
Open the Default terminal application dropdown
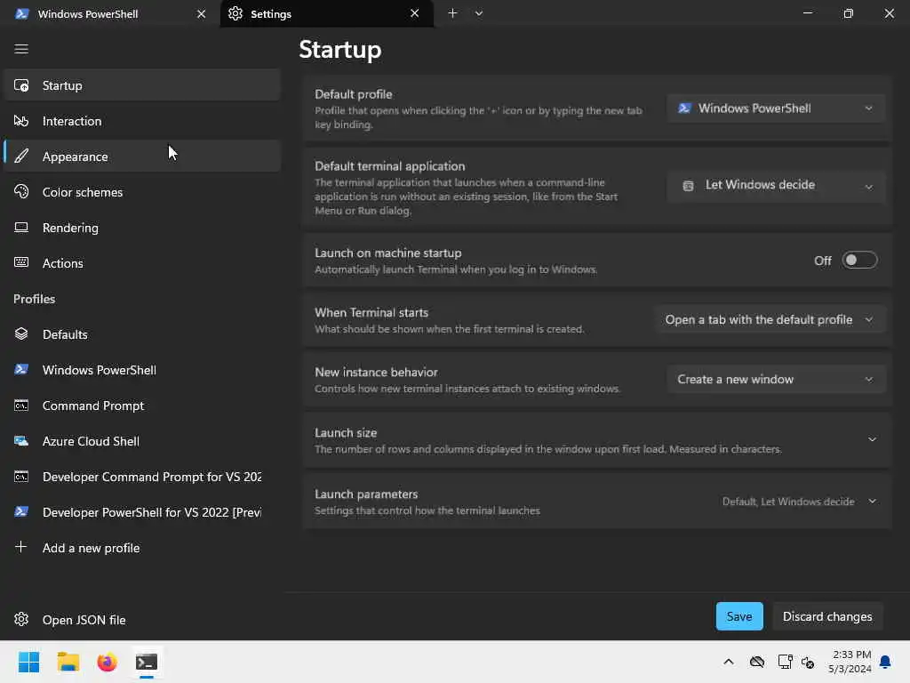(776, 186)
